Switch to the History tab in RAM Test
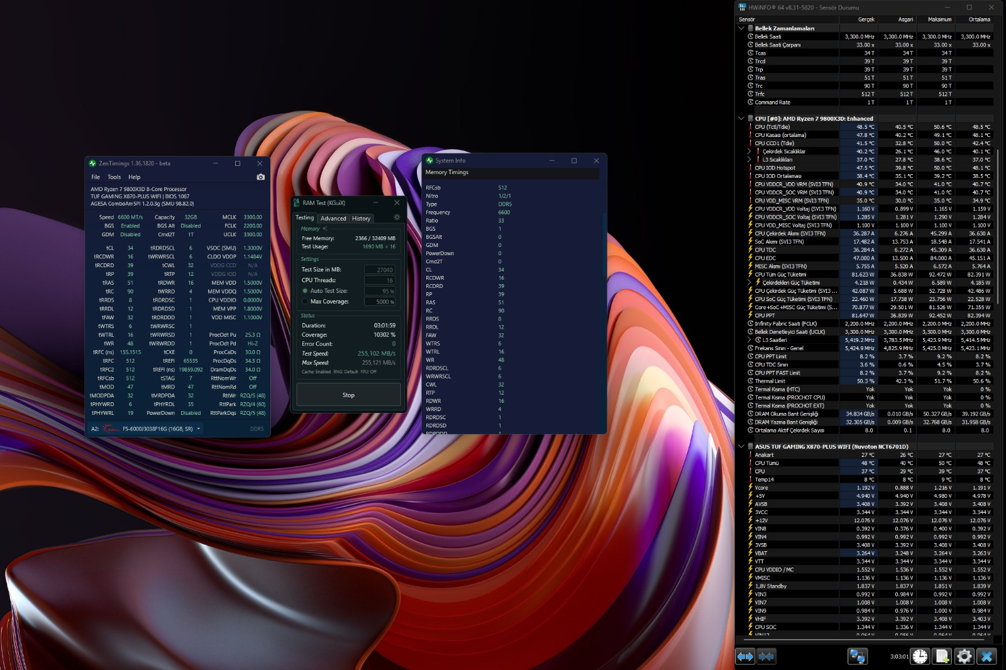This screenshot has width=1006, height=670. tap(361, 218)
